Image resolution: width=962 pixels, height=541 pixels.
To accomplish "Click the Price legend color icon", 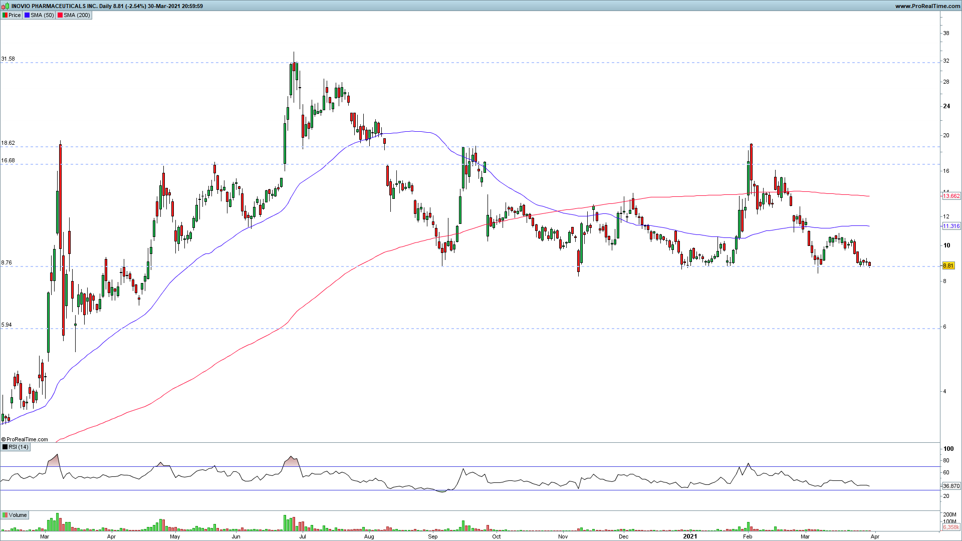I will point(5,15).
